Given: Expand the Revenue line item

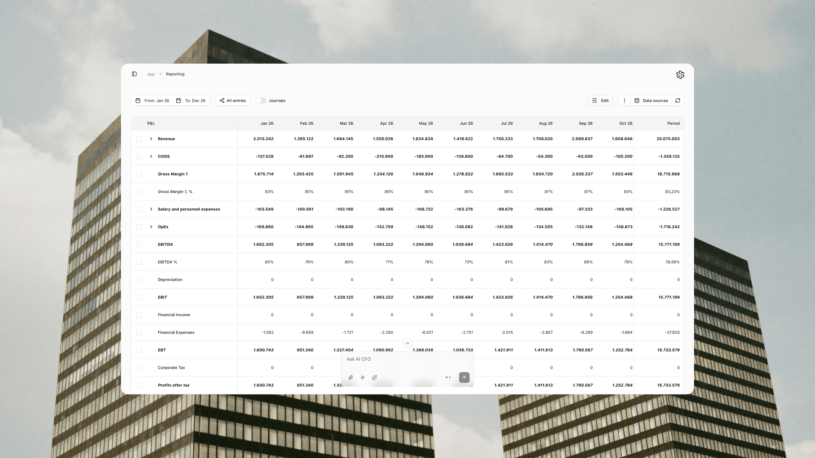Looking at the screenshot, I should (x=151, y=138).
